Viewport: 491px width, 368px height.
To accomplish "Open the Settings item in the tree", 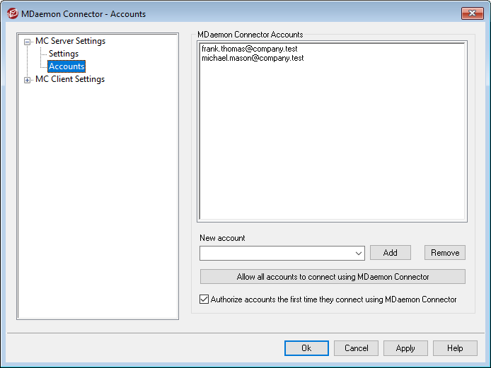I will [x=64, y=54].
